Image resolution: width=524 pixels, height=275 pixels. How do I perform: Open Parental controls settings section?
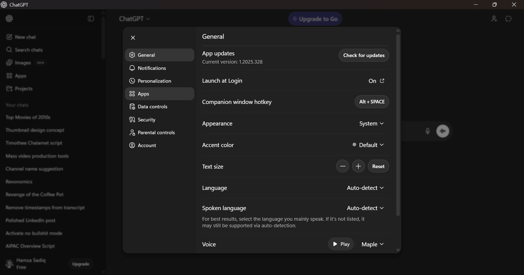(x=156, y=133)
